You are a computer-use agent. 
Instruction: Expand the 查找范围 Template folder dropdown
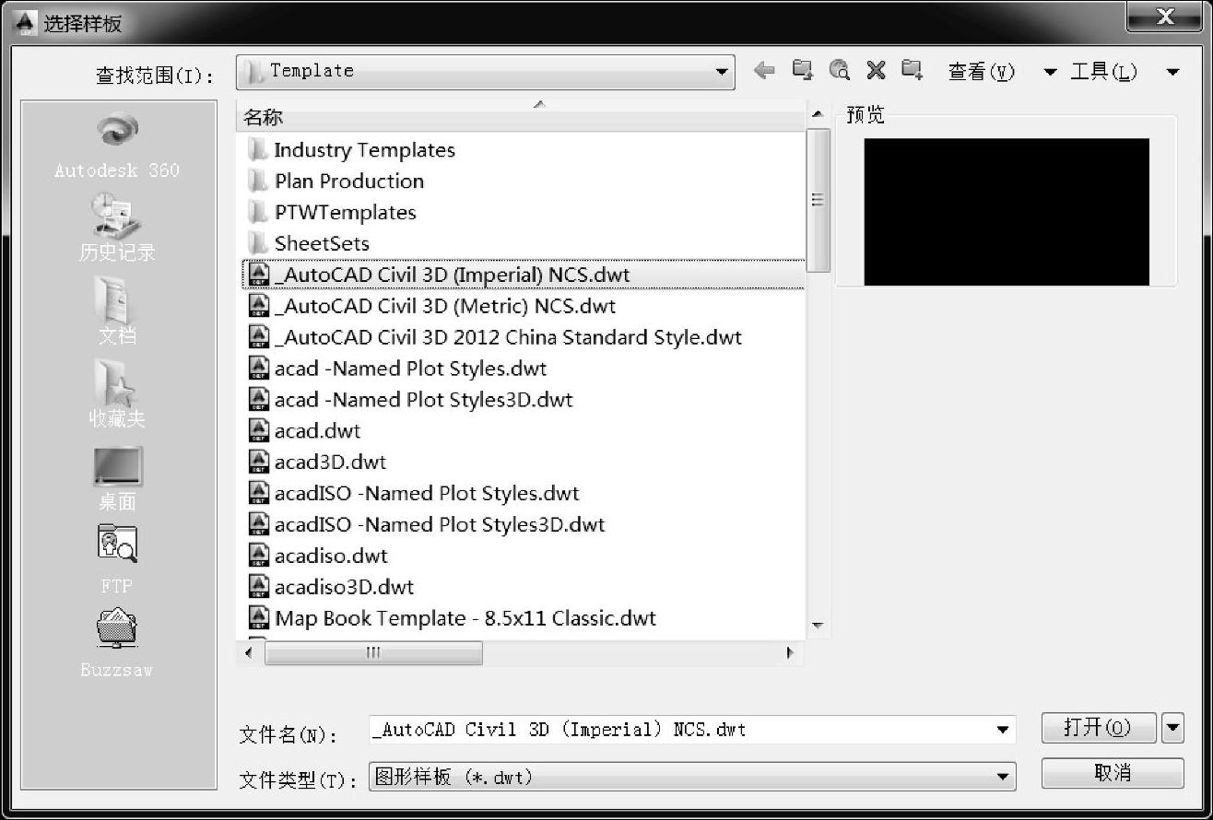[722, 72]
